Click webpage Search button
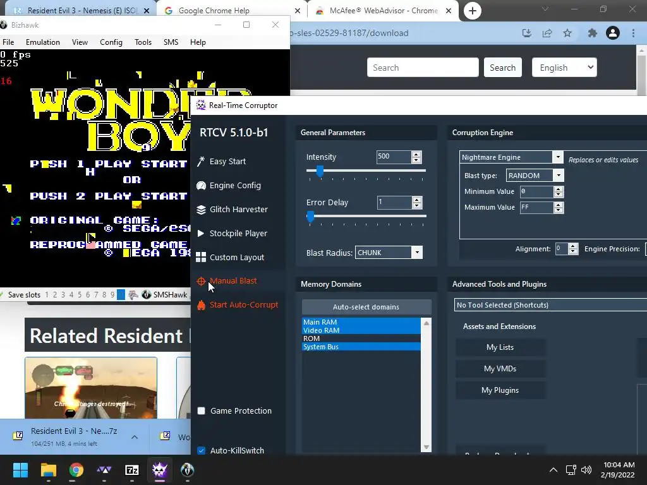The image size is (647, 485). click(502, 68)
